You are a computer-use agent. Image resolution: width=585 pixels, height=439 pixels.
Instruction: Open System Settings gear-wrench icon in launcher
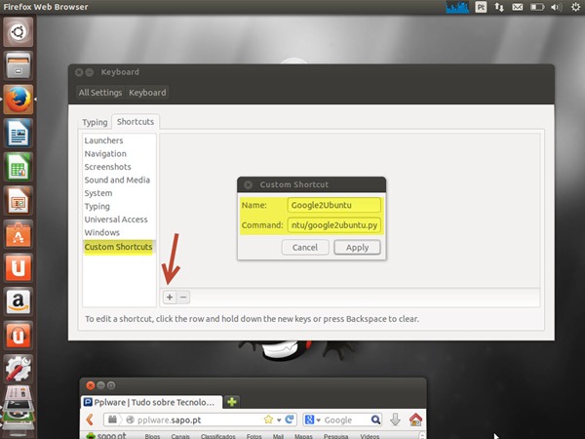[18, 369]
